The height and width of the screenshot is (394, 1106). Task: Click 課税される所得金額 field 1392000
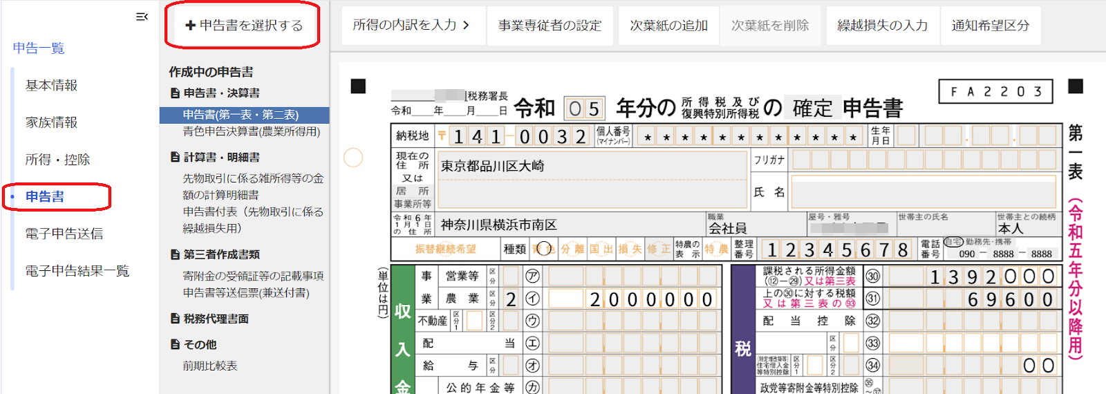(x=973, y=276)
